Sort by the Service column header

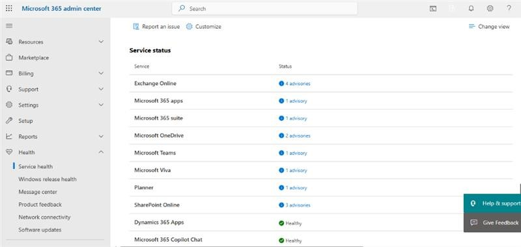click(x=141, y=66)
